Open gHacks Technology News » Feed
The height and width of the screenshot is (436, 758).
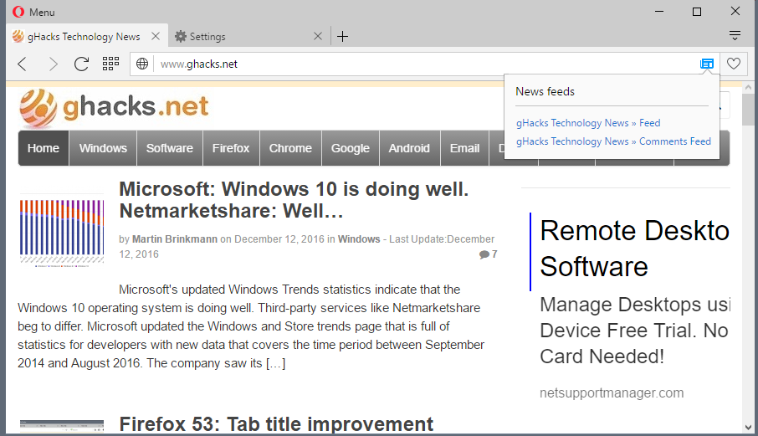point(588,123)
